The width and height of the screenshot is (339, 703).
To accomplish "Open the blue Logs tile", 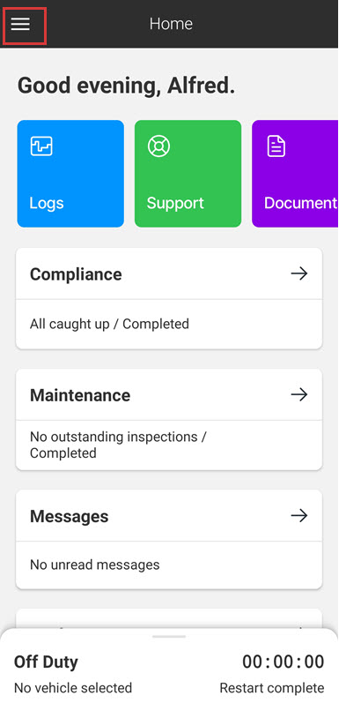I will (70, 174).
